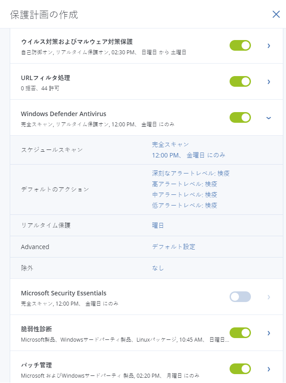The width and height of the screenshot is (286, 383).
Task: Click 中アラートレベル: 検疫 link
Action: tap(184, 195)
